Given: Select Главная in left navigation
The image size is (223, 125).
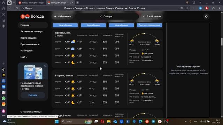Looking at the screenshot, I should pyautogui.click(x=33, y=25).
